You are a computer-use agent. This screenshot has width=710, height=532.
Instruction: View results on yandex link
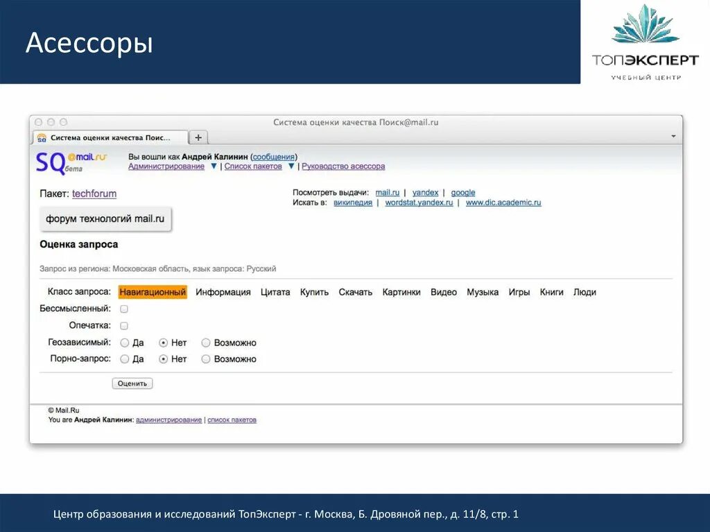pyautogui.click(x=425, y=193)
